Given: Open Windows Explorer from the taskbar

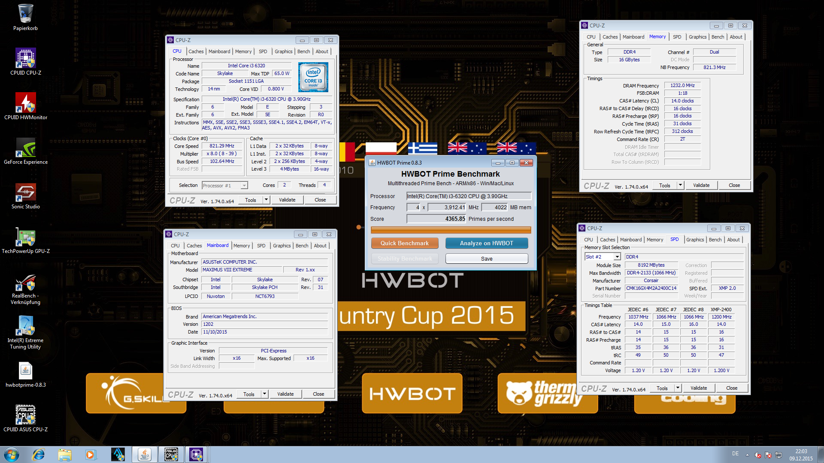Looking at the screenshot, I should click(65, 454).
